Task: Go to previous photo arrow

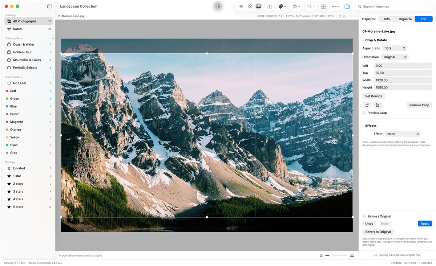Action: 351,16
